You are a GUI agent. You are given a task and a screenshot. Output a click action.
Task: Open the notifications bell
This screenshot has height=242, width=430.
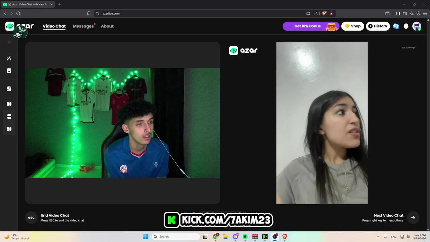tap(406, 26)
